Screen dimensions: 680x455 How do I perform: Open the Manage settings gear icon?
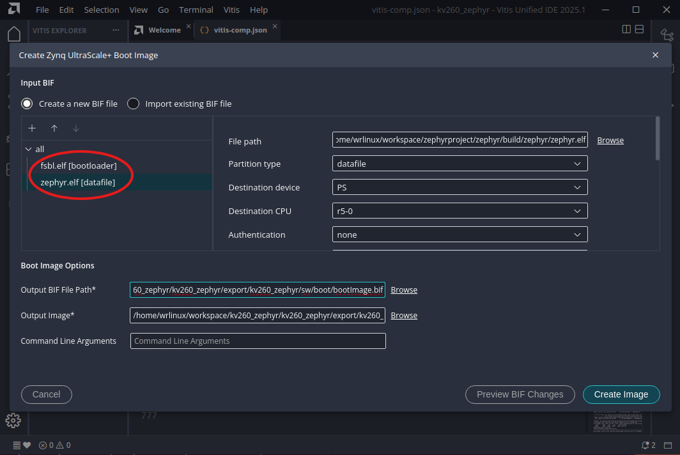(13, 420)
